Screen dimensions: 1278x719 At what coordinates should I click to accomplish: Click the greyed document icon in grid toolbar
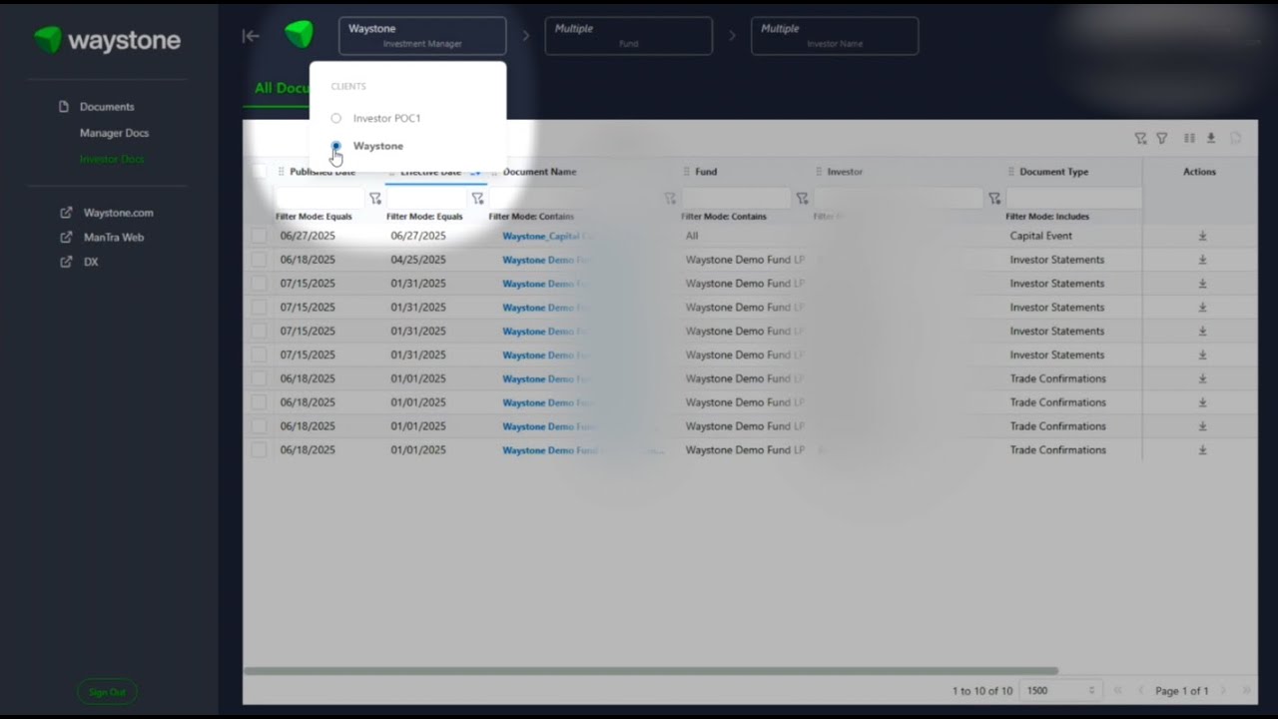click(1236, 139)
